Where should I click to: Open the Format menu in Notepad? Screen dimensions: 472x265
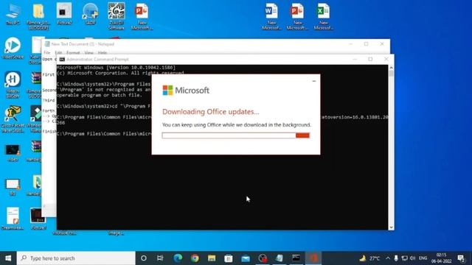tap(73, 52)
